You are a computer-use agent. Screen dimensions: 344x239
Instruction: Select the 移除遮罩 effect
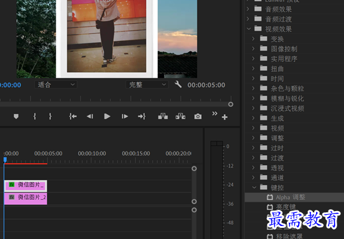click(x=294, y=236)
